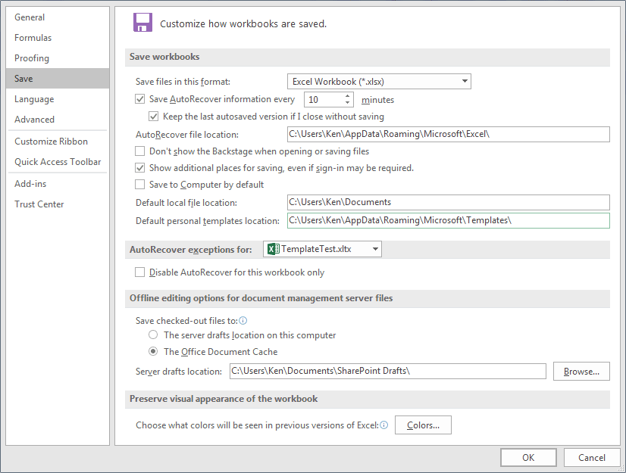
Task: Click the info icon next to Save checked-out files
Action: [243, 320]
